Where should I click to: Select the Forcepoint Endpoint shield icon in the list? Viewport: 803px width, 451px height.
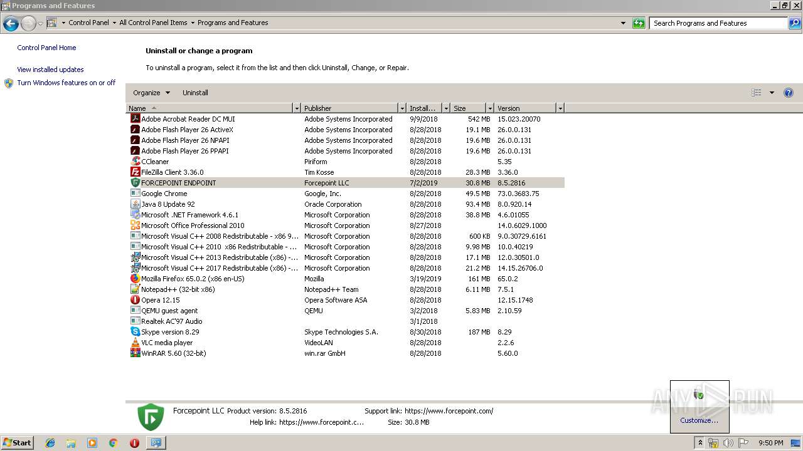click(135, 182)
